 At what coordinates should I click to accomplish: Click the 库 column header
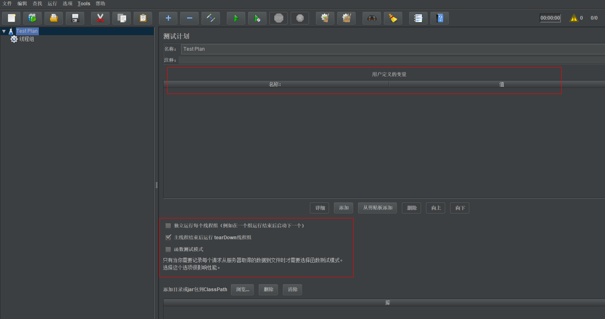pos(384,303)
